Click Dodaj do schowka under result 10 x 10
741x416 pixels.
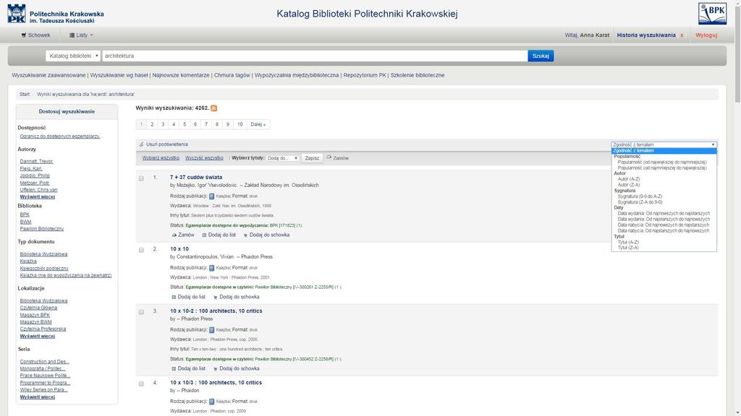tap(237, 297)
